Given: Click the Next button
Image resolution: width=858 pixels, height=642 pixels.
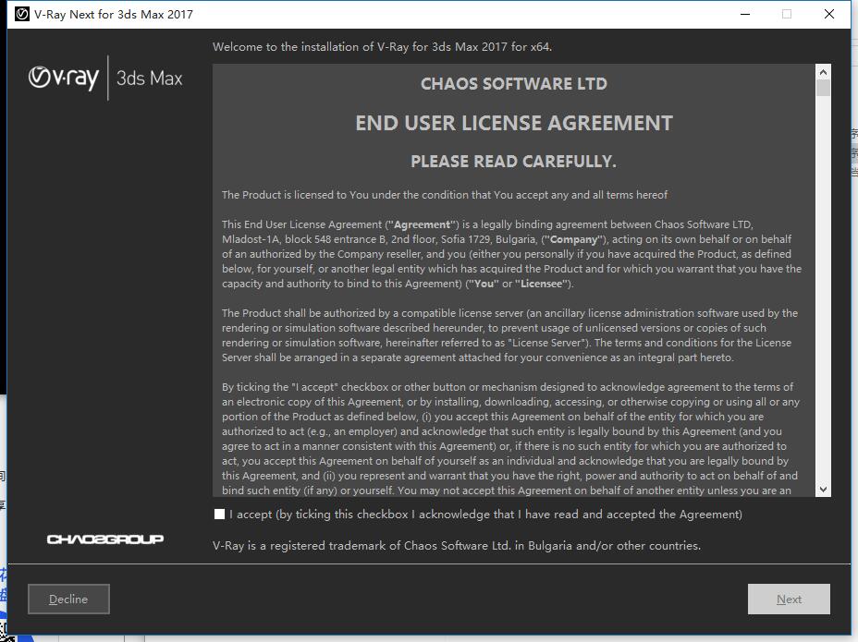Looking at the screenshot, I should click(x=789, y=599).
